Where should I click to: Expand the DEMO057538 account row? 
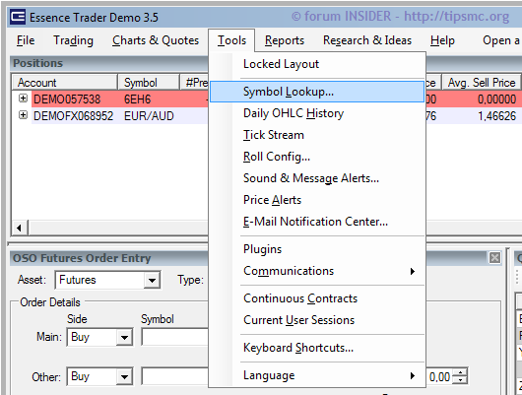point(23,99)
